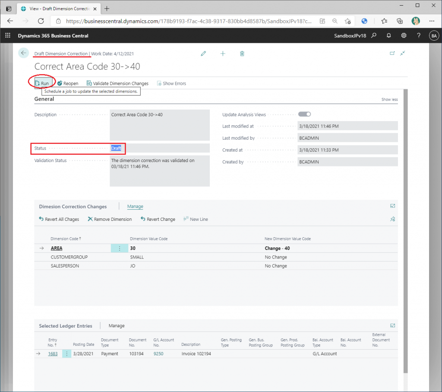Screen dimensions: 442x392
Task: Add page to favorites star icon
Action: [347, 21]
